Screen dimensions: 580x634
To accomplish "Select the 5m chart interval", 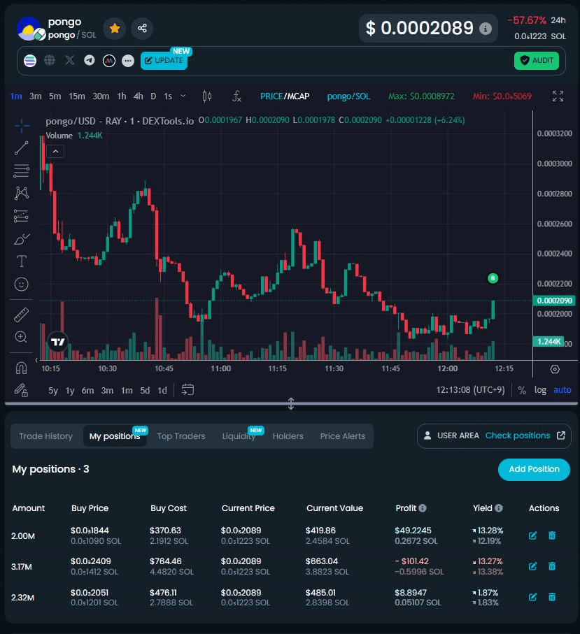I will [x=55, y=96].
